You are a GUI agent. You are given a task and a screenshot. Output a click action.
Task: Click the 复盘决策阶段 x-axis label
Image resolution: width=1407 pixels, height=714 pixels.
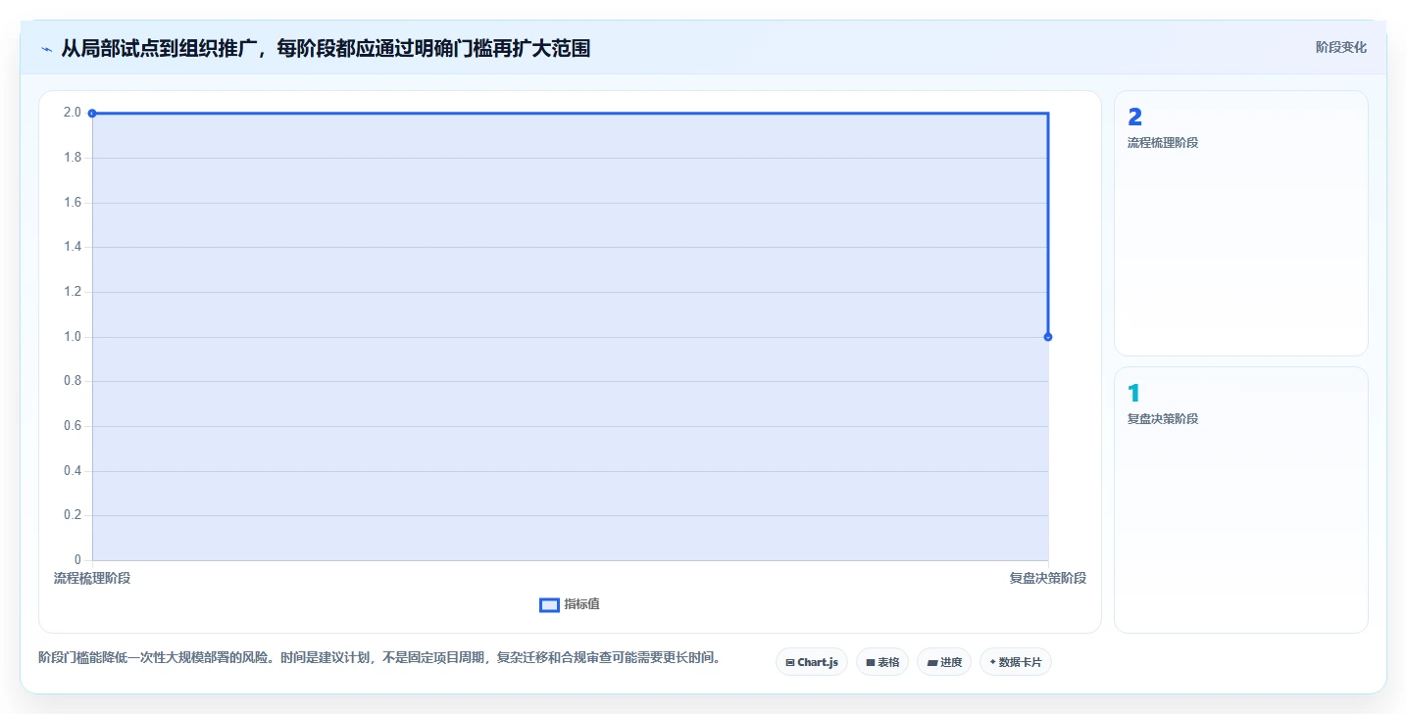point(1048,578)
